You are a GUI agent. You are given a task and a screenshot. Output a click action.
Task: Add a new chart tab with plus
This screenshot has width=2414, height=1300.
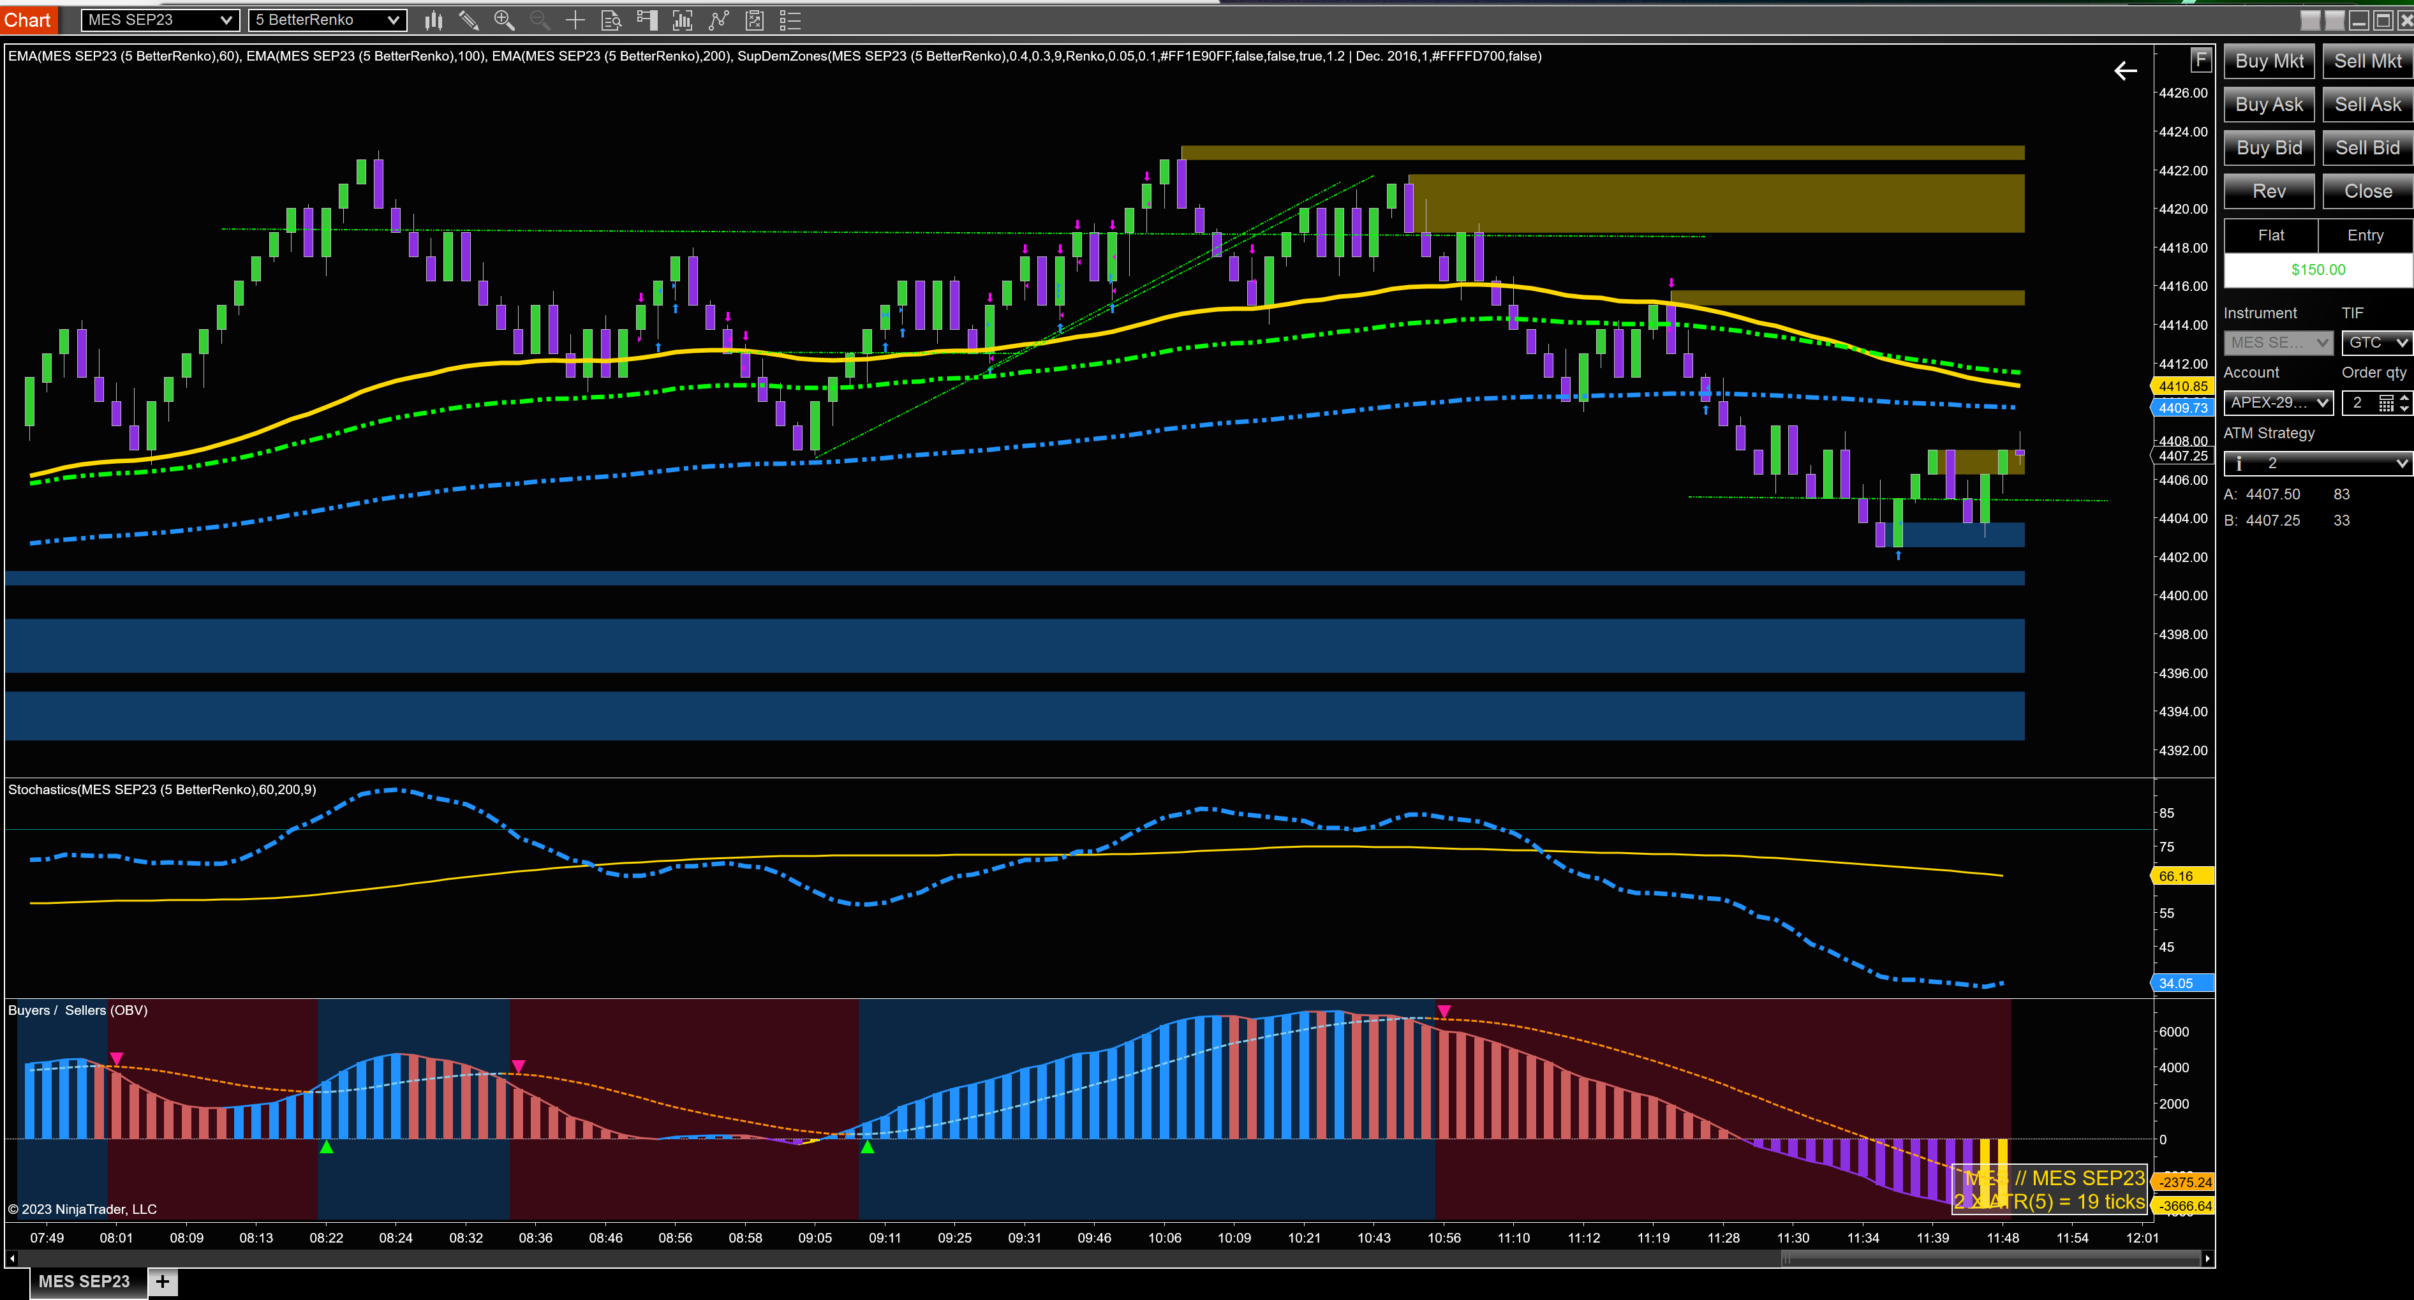click(162, 1282)
